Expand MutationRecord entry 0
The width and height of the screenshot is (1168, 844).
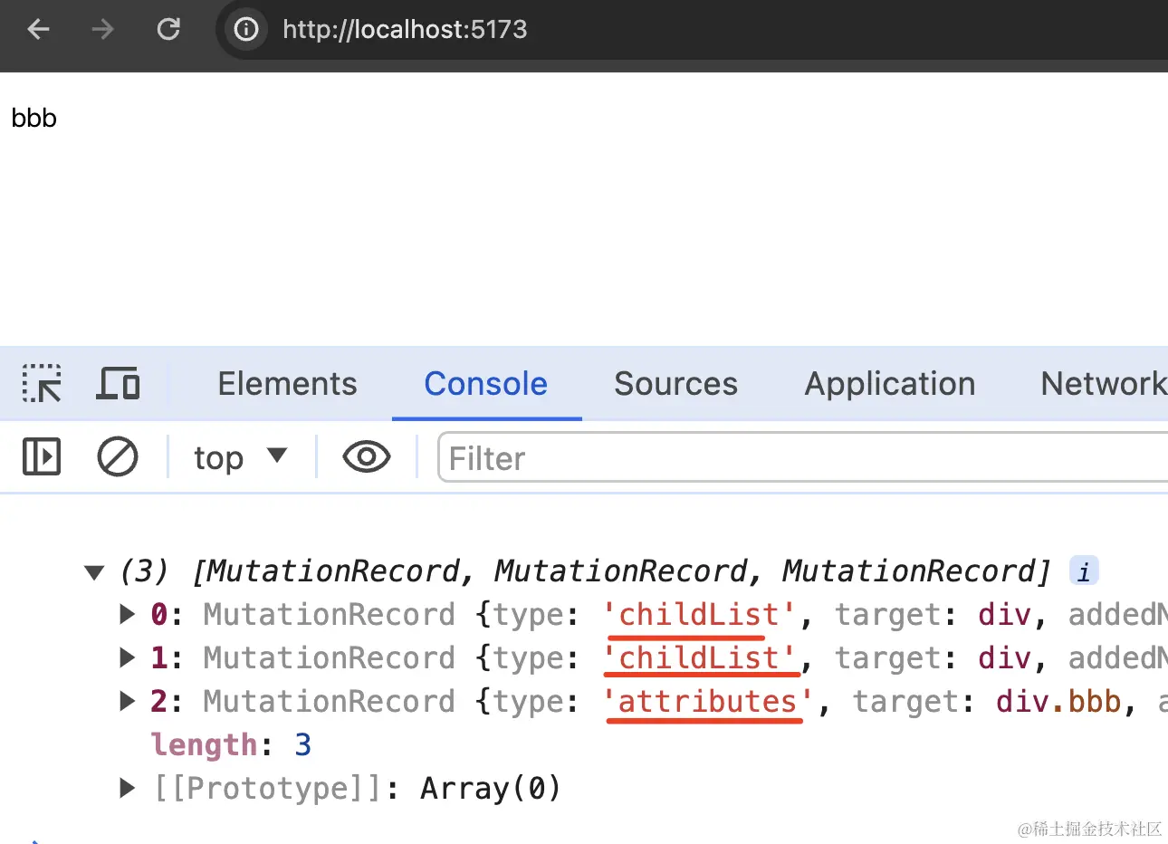tap(127, 614)
